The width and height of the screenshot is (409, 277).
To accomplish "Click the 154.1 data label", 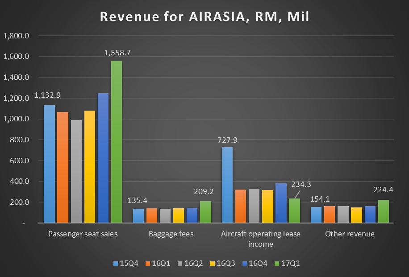I will [x=320, y=199].
